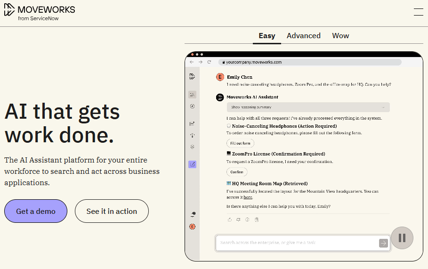Click the 'Noise-Canceling Headphones (Action Required)' heading

click(284, 126)
